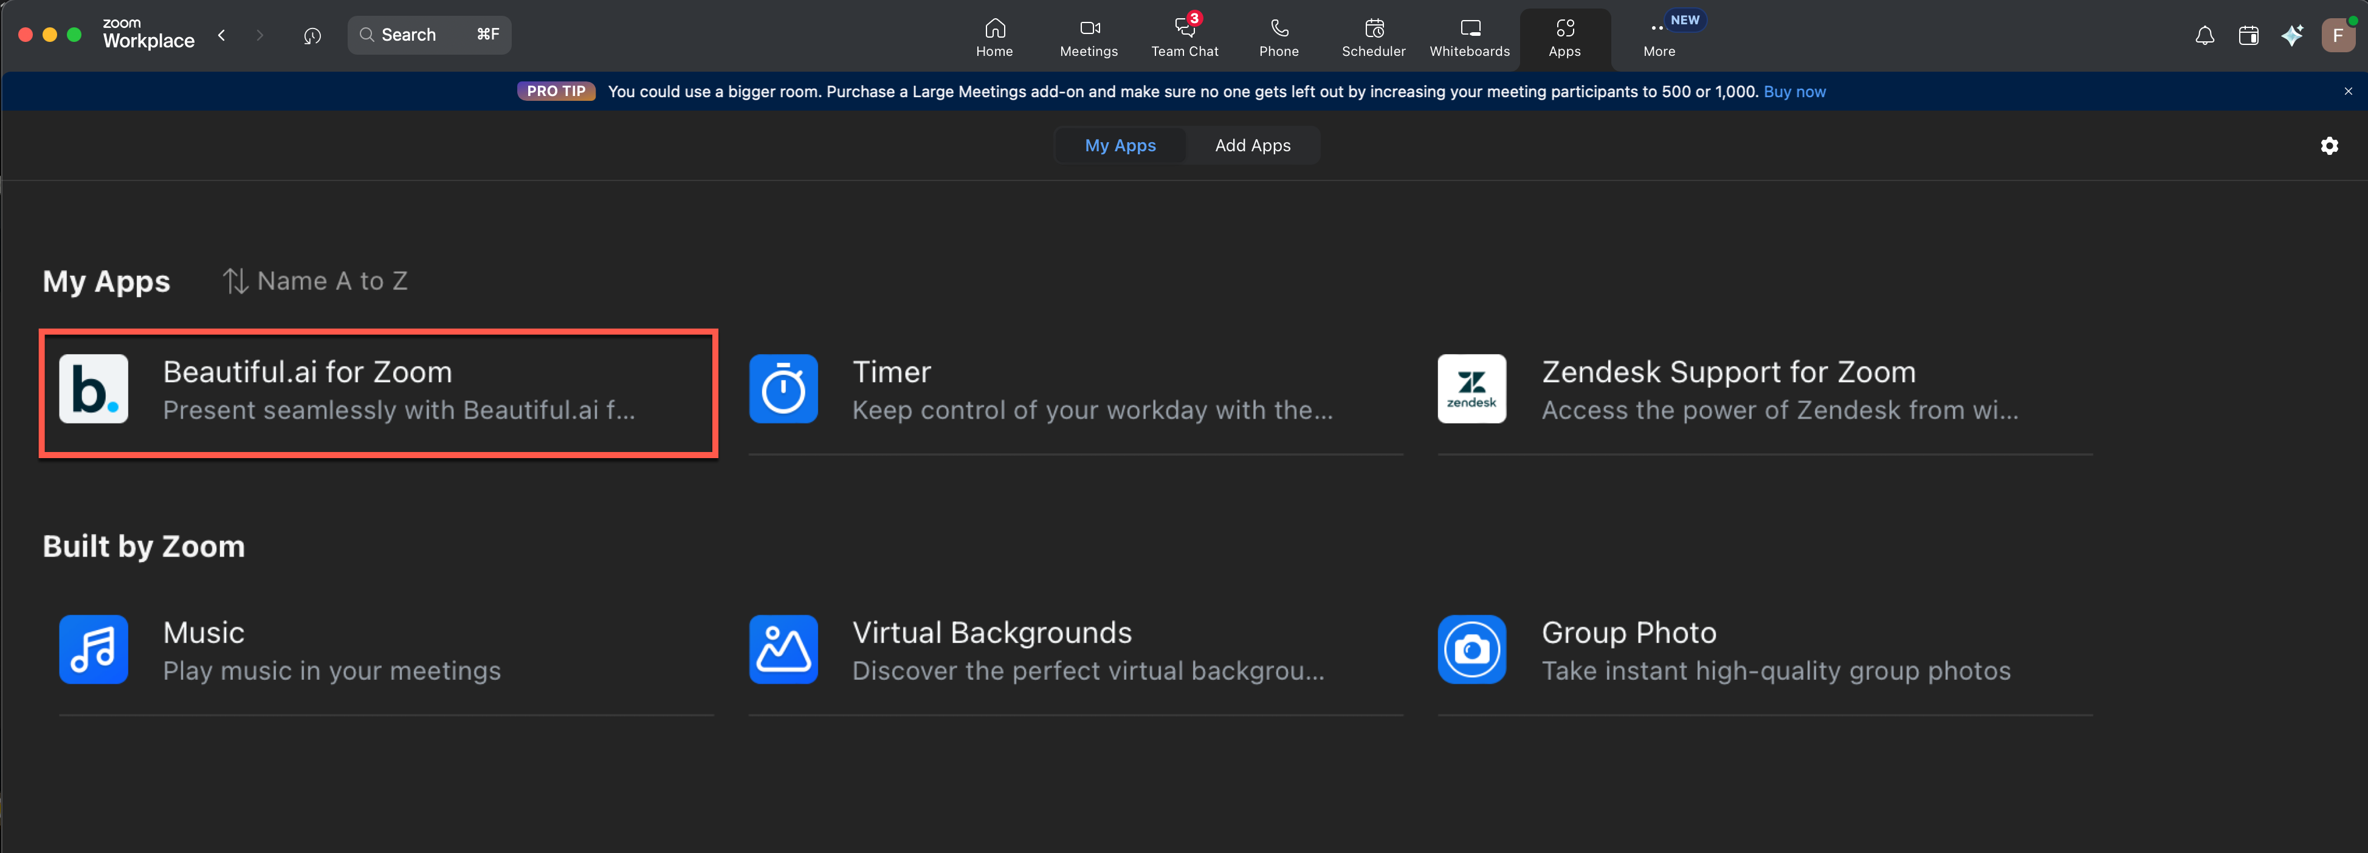
Task: Open apps settings gear icon
Action: pos(2329,145)
